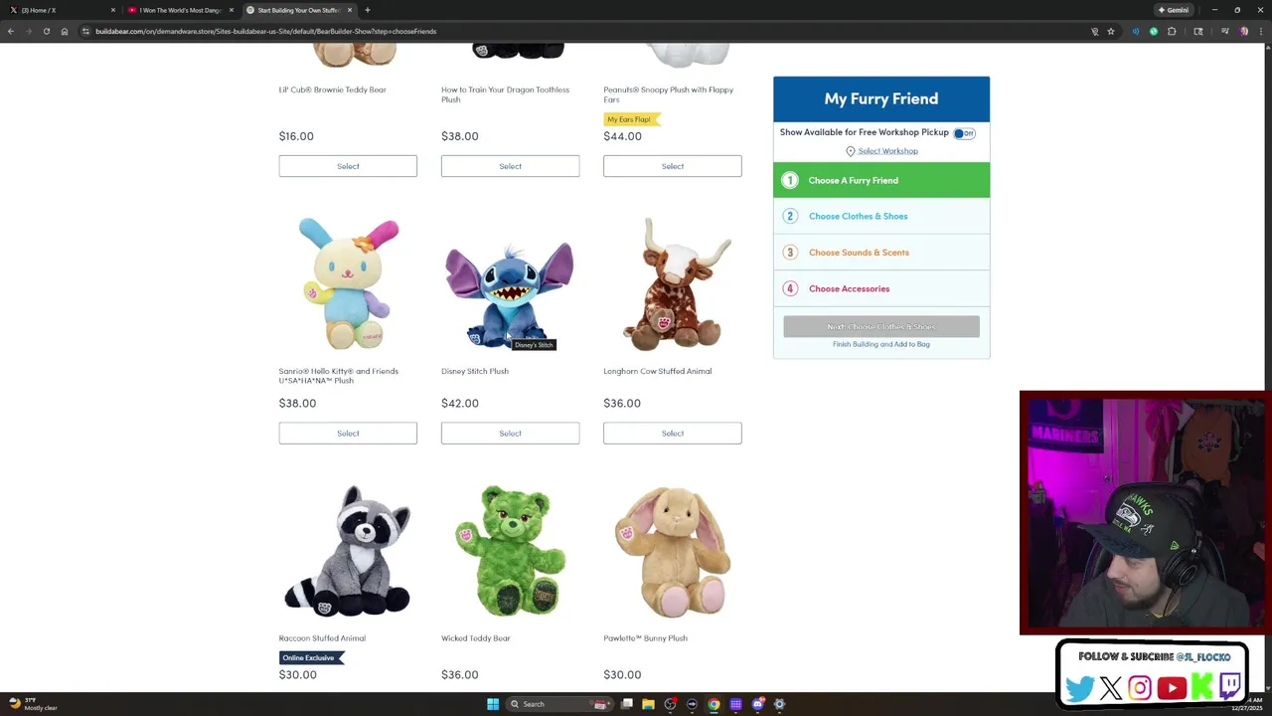Image resolution: width=1272 pixels, height=716 pixels.
Task: Open the Chrome three-dot menu
Action: [1261, 31]
